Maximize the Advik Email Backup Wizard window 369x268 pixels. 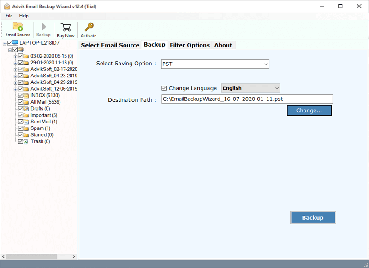(340, 6)
